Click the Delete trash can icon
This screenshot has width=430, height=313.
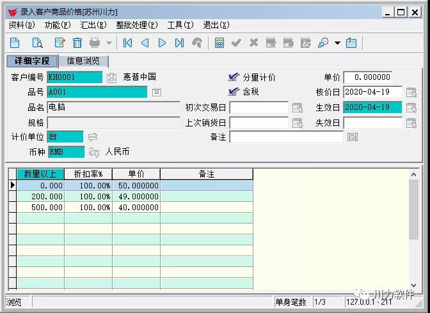point(77,43)
